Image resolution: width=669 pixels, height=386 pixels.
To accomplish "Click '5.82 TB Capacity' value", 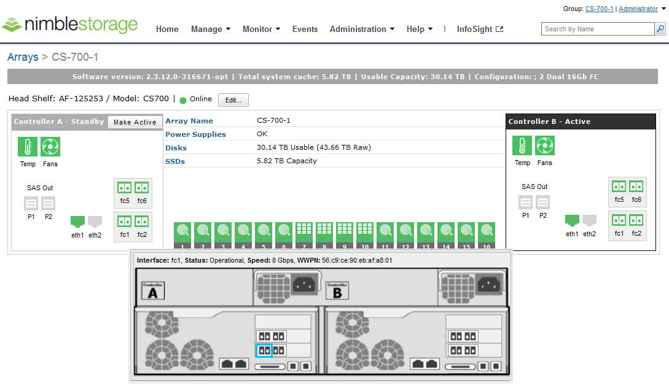I will (x=287, y=161).
